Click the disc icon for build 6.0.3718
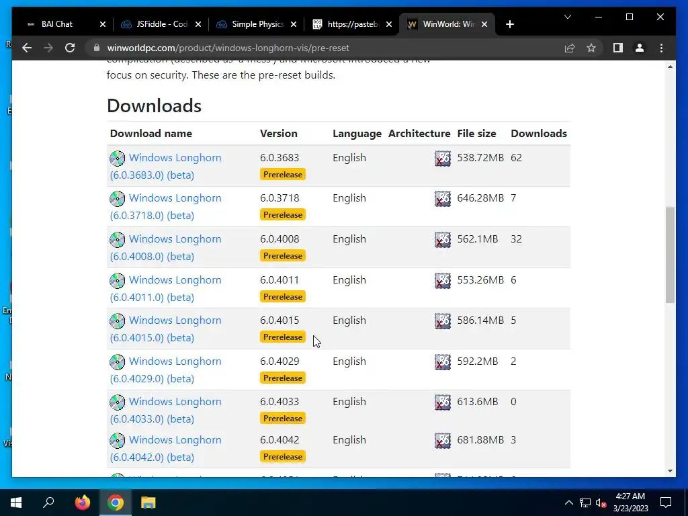Viewport: 688px width, 516px height. point(117,199)
